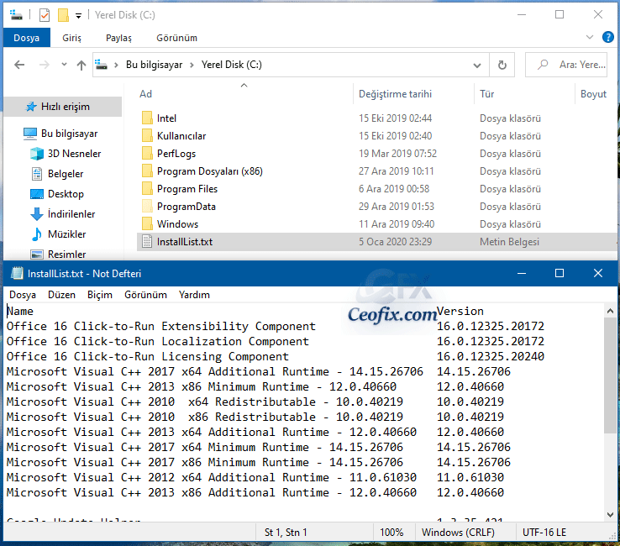This screenshot has width=620, height=546.
Task: Select the Program Dosyaları (x86) folder icon
Action: point(147,171)
